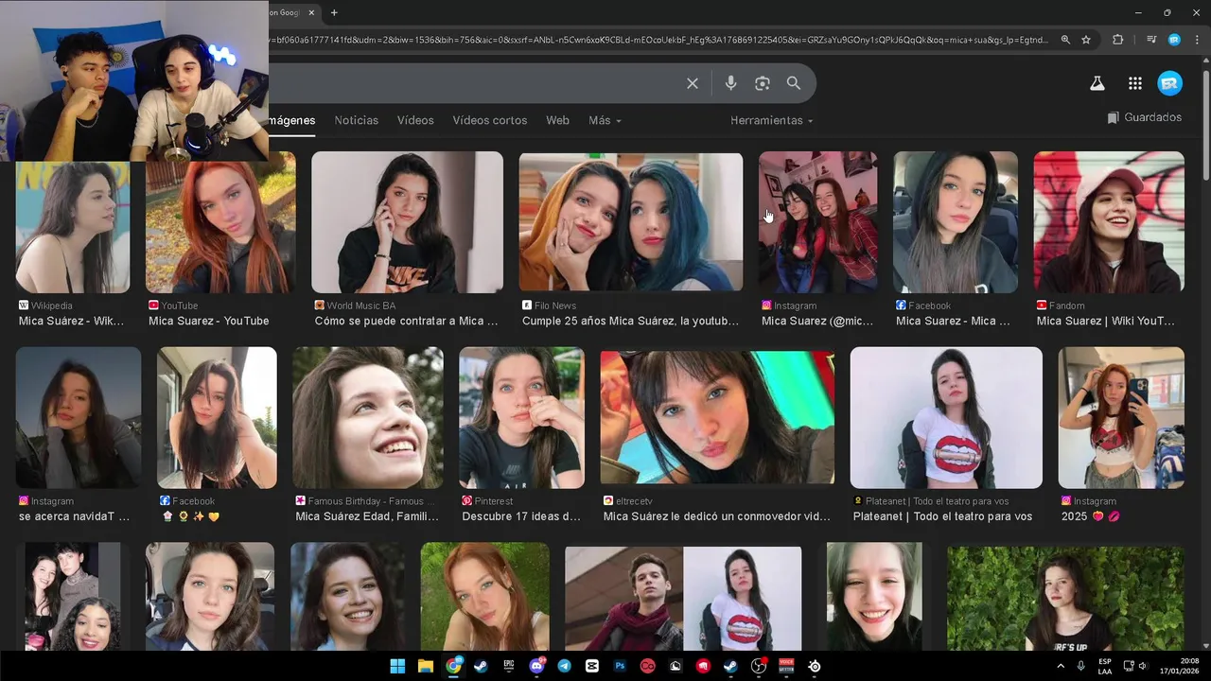
Task: Bookmark this page with the star icon
Action: (x=1086, y=40)
